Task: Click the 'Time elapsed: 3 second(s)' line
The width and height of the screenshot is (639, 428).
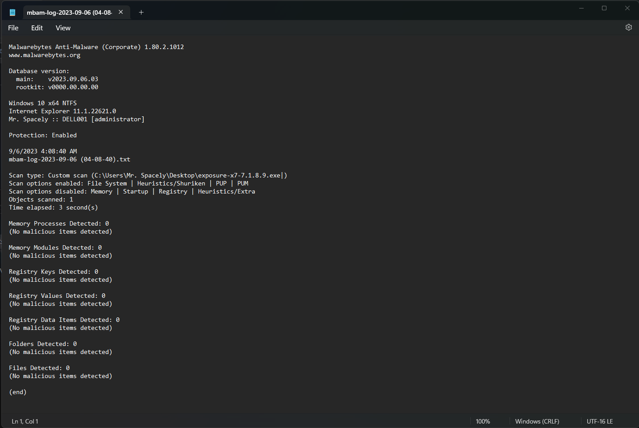Action: tap(54, 207)
